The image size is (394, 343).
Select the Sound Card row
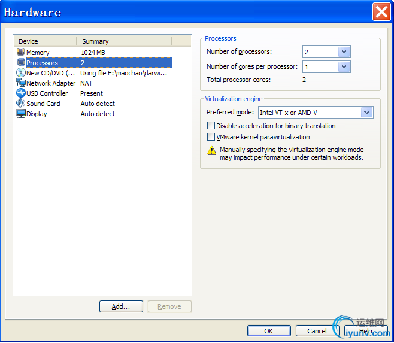(x=95, y=104)
